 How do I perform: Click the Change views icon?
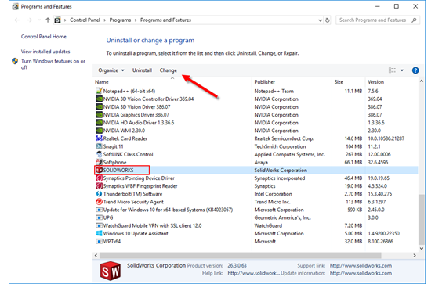392,70
